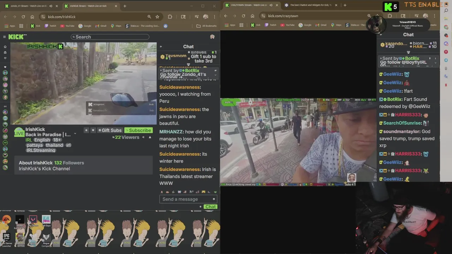Screen dimensions: 452x254
Task: Open a new tab in crazytawn window
Action: tap(345, 5)
